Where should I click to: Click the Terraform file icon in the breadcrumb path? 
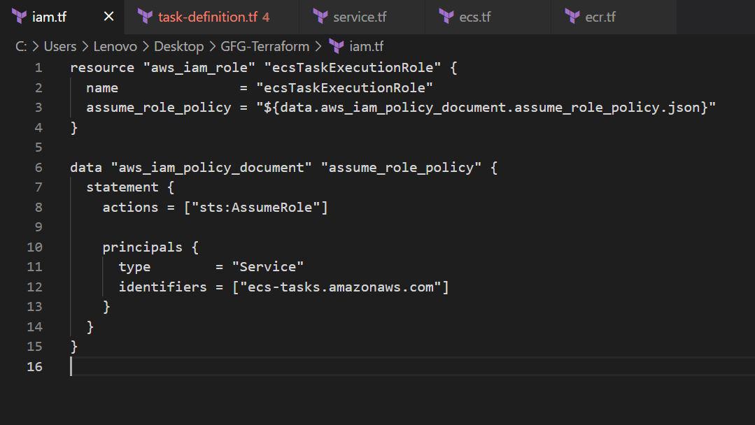(x=337, y=47)
